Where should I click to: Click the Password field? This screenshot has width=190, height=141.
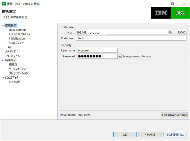pyautogui.click(x=97, y=56)
